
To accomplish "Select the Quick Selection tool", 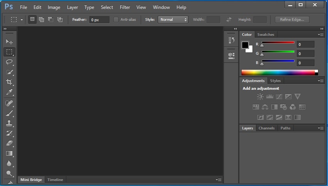I will click(x=9, y=72).
